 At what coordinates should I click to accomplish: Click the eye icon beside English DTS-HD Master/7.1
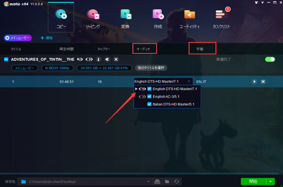tap(142, 89)
